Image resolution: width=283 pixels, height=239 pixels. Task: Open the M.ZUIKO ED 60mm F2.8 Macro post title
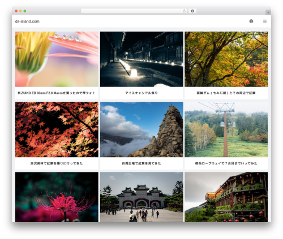(x=57, y=93)
